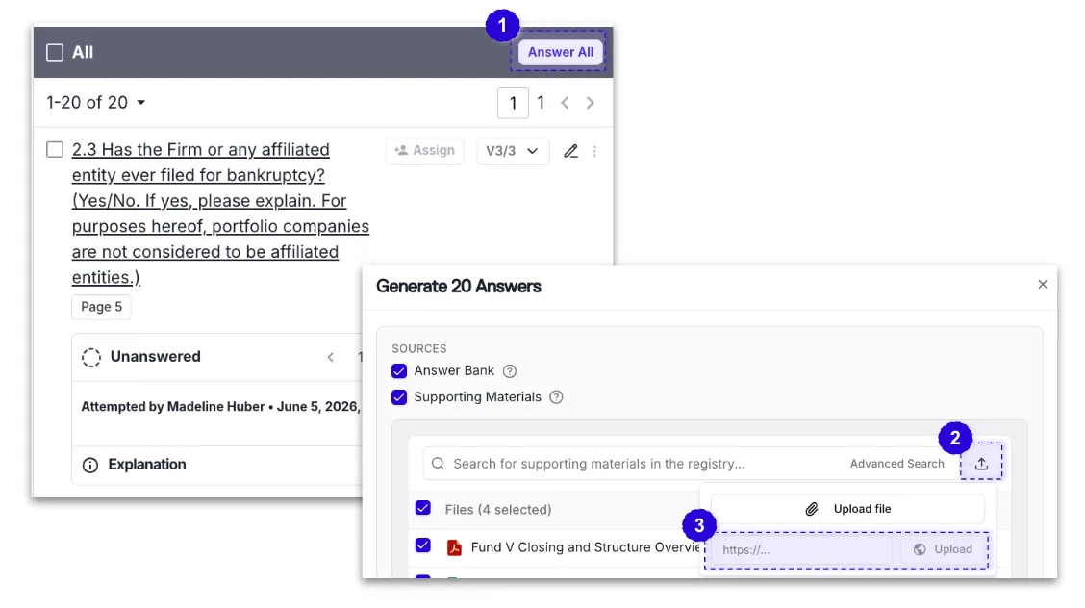This screenshot has width=1085, height=608.
Task: Click the help icon next to Answer Bank
Action: point(509,371)
